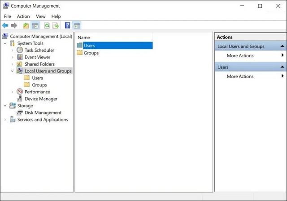Viewport: 287px width, 201px height.
Task: Expand the Services and Applications node
Action: click(5, 120)
